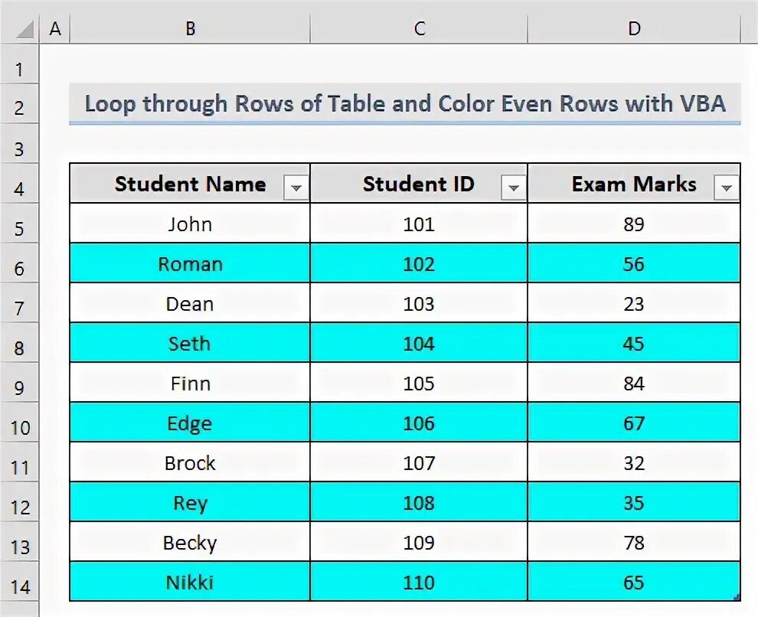Click the table resize handle at bottom-right corner
The image size is (758, 617).
(737, 598)
